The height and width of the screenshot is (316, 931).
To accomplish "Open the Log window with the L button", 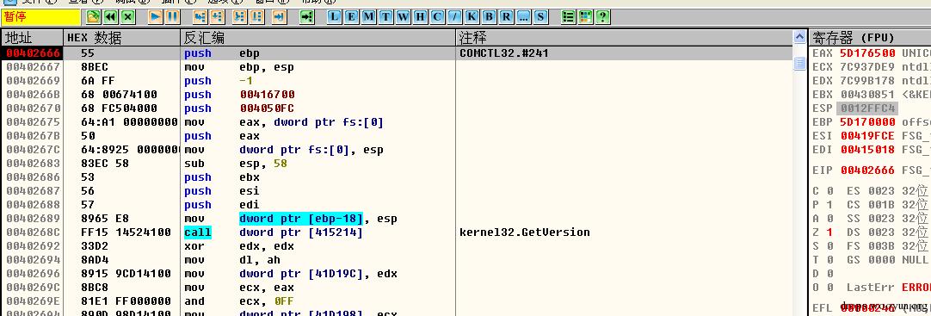I will [335, 16].
